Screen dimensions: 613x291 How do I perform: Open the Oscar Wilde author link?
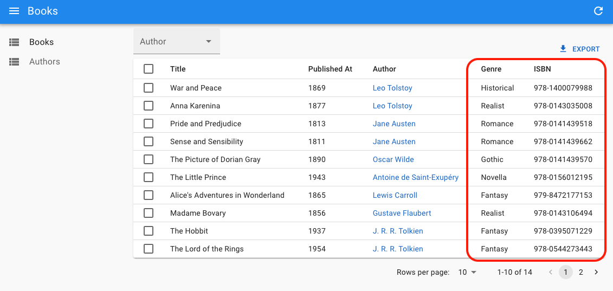click(393, 159)
